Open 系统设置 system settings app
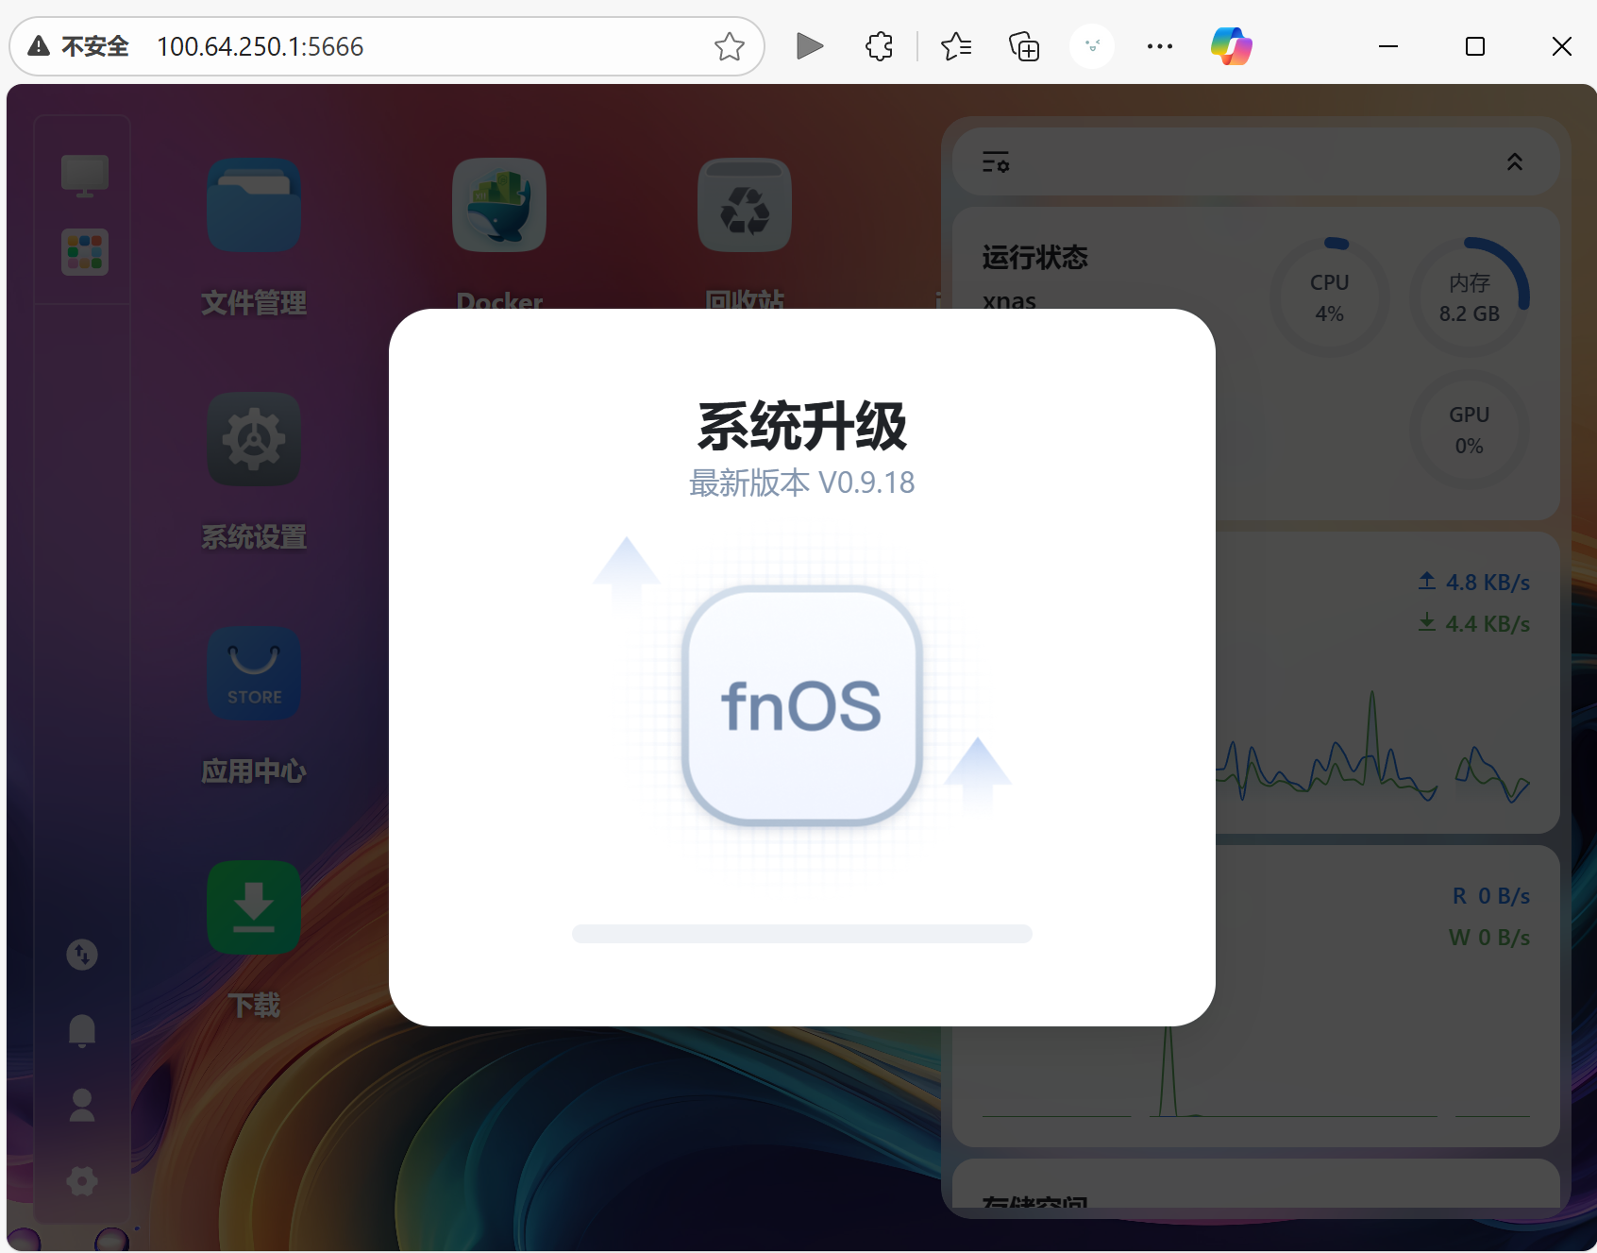Image resolution: width=1597 pixels, height=1253 pixels. coord(254,439)
